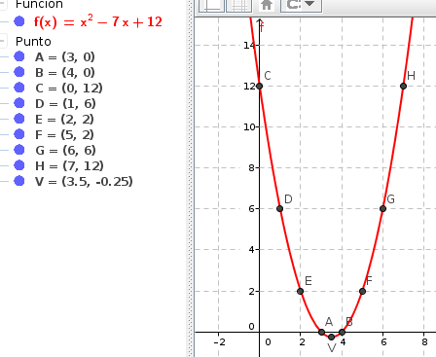Collapse the Punto group in algebra view
436x357 pixels.
click(x=3, y=41)
